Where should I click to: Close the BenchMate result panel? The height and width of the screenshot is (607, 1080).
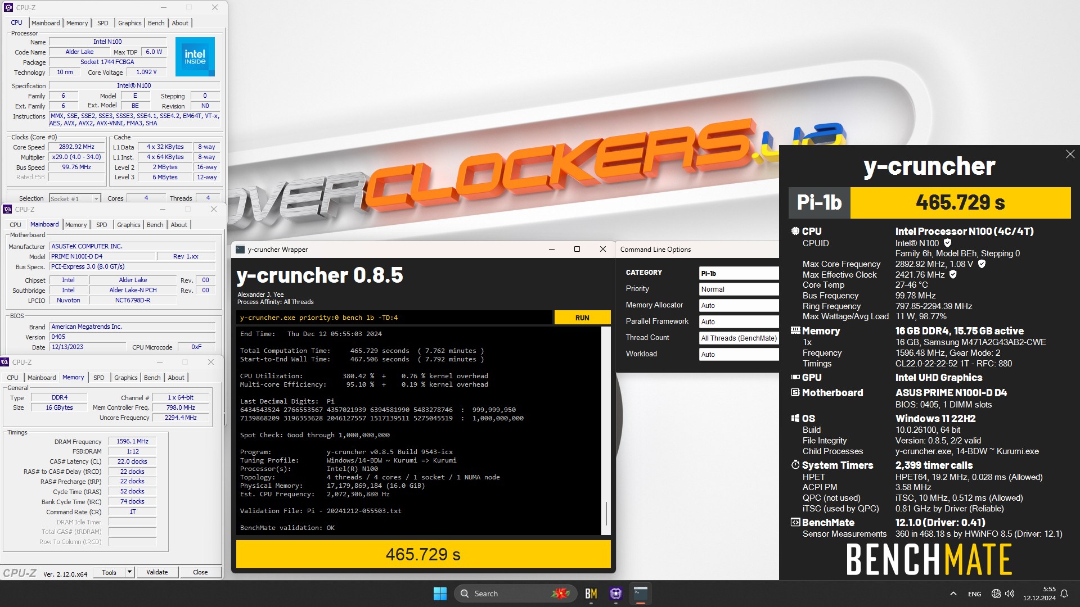click(1070, 154)
